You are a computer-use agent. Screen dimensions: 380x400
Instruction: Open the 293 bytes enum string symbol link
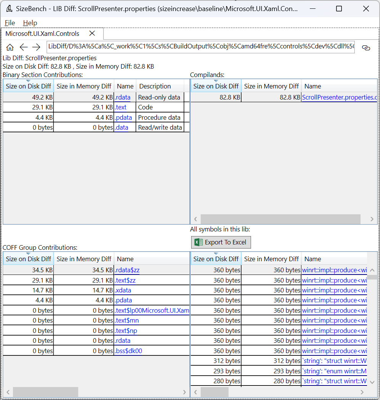coord(334,371)
